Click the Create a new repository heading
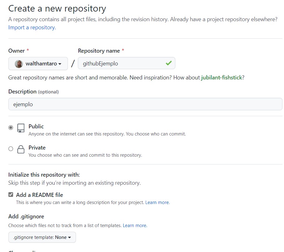This screenshot has height=252, width=284. coord(57,9)
